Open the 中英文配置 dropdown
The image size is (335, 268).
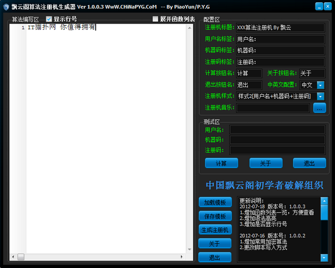coord(320,85)
